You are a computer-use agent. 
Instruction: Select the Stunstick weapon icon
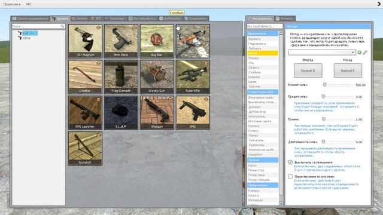coord(85,149)
